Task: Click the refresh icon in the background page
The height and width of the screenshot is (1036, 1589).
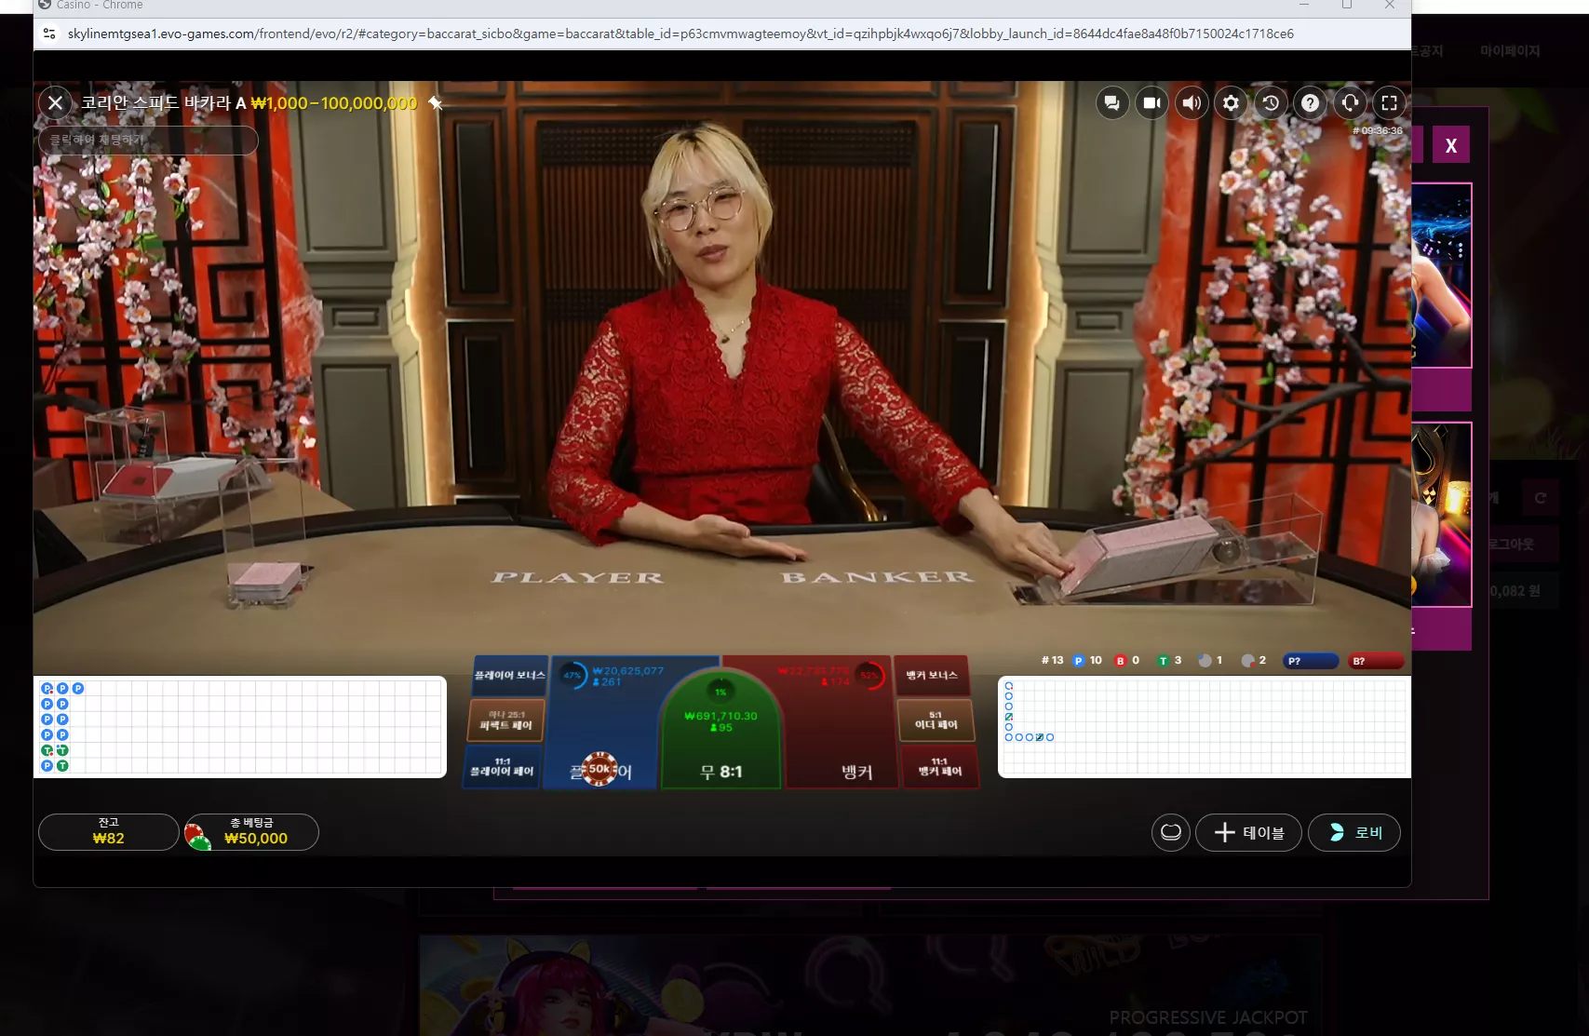Action: (x=1541, y=498)
